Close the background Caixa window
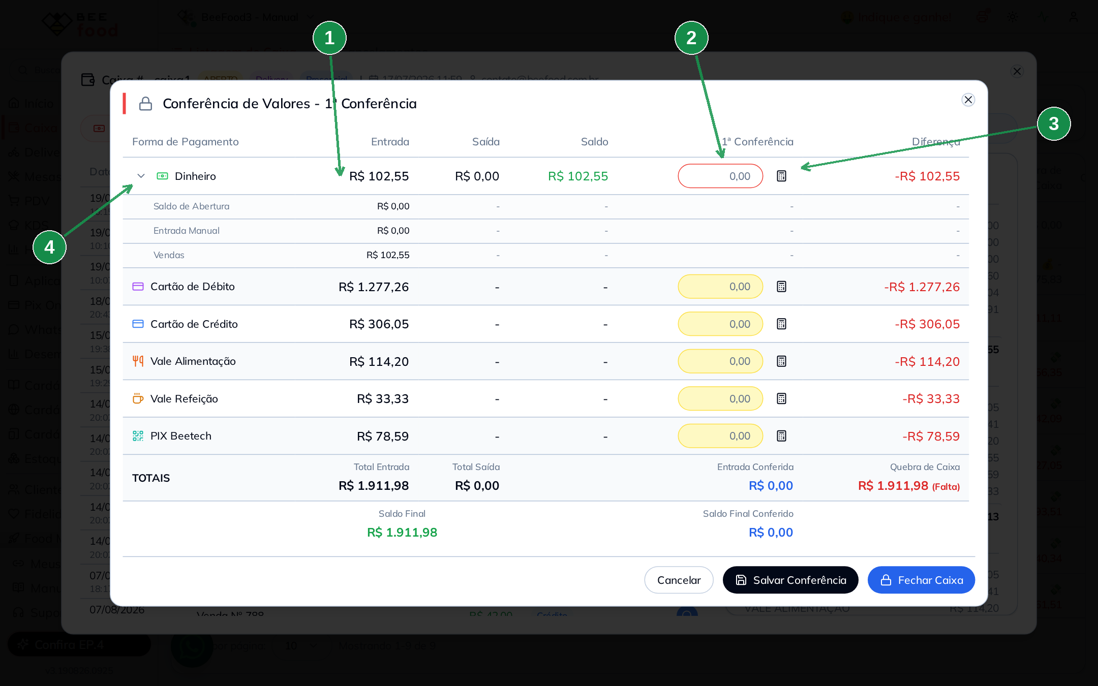Screen dimensions: 1098x686 pos(1017,71)
